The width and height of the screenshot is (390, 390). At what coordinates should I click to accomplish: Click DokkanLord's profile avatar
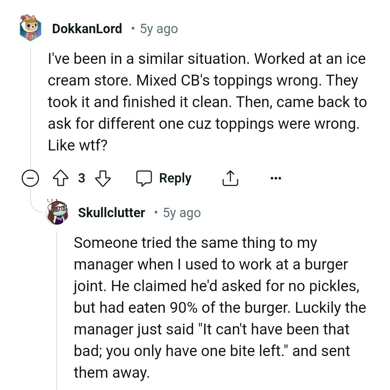[31, 28]
